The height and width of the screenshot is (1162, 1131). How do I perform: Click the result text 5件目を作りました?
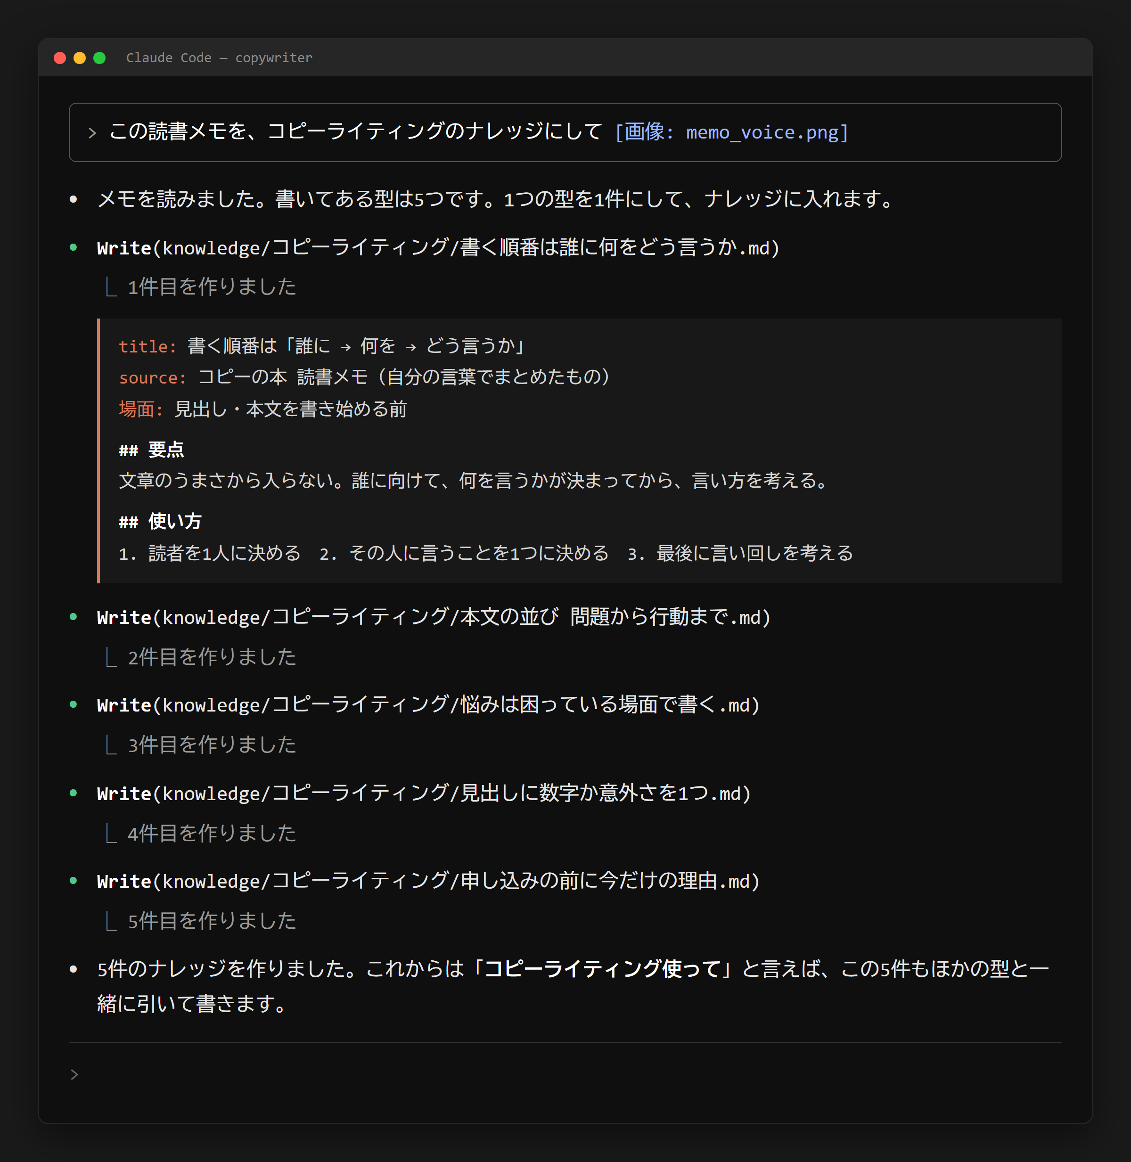[212, 921]
